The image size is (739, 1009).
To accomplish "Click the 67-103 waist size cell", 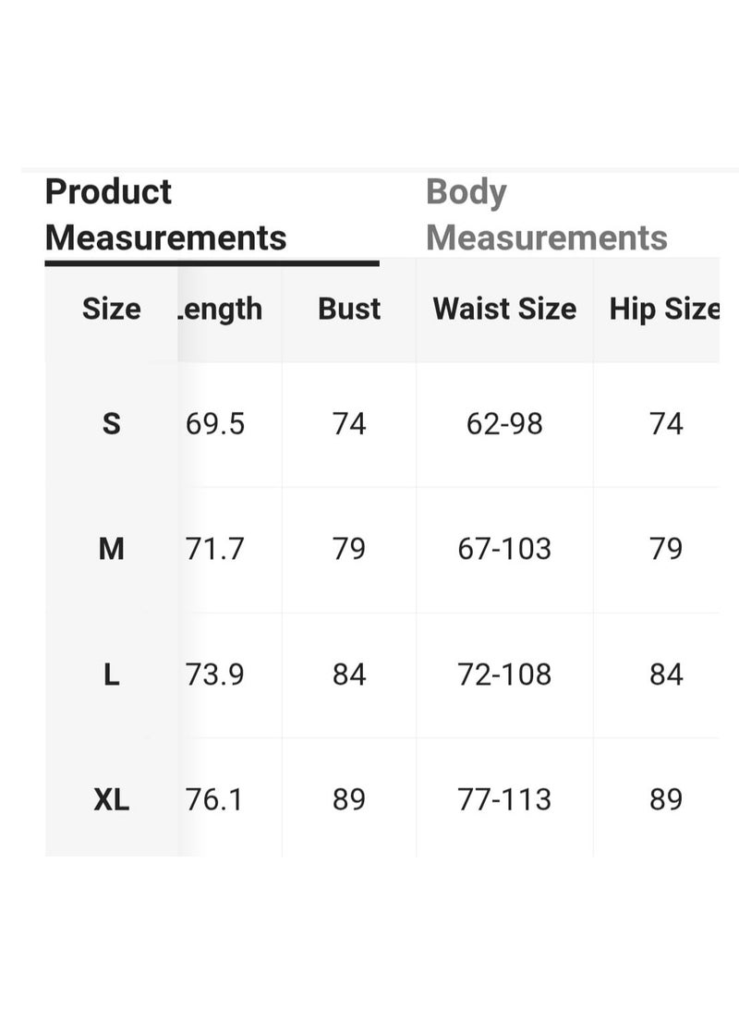I will (505, 549).
